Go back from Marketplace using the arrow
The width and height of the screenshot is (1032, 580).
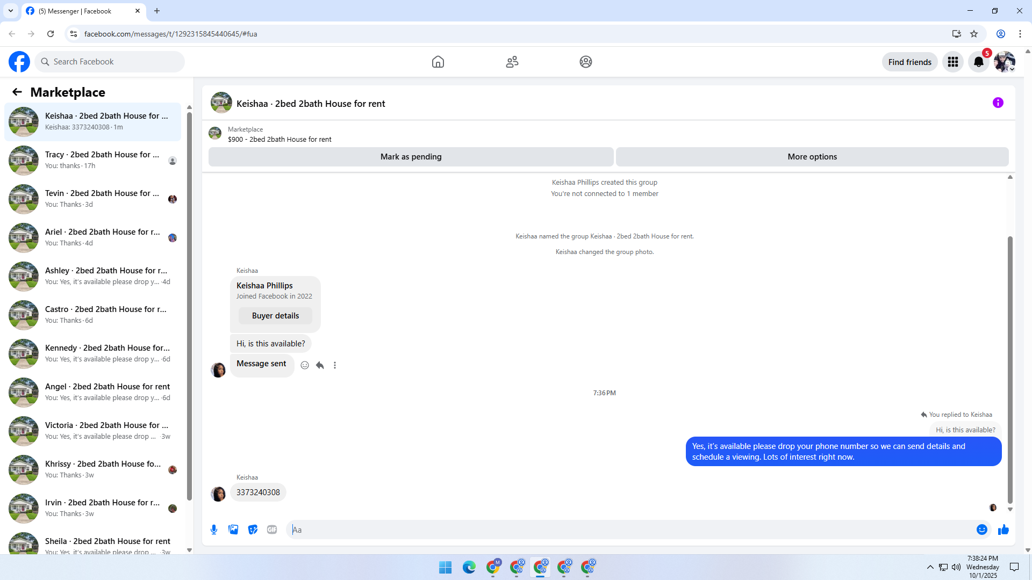click(x=17, y=92)
